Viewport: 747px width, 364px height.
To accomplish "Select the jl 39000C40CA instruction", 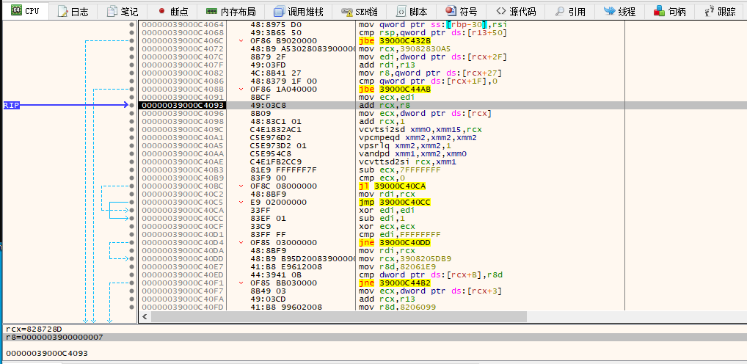I will (x=392, y=186).
